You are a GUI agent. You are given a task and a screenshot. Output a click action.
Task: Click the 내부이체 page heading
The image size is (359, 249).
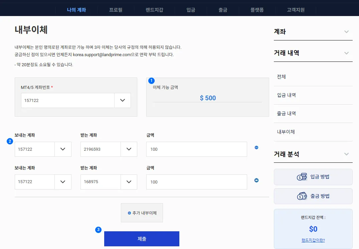pos(31,30)
